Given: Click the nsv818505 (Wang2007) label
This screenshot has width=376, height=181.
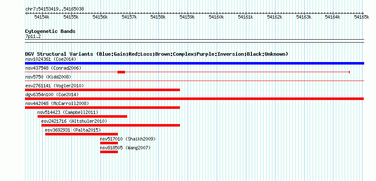Looking at the screenshot, I should pos(125,148).
